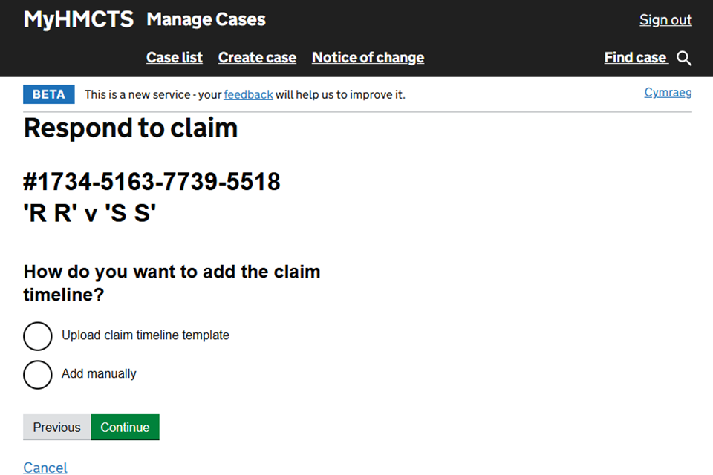Viewport: 713px width, 475px height.
Task: Open the Notice of change page
Action: [368, 58]
